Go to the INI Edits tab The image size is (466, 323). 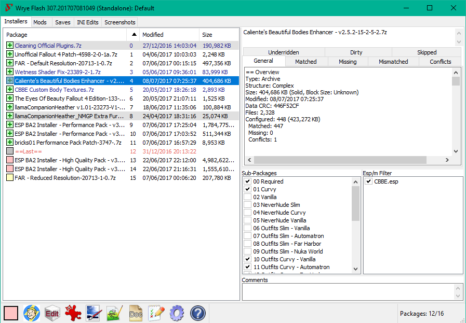click(88, 22)
